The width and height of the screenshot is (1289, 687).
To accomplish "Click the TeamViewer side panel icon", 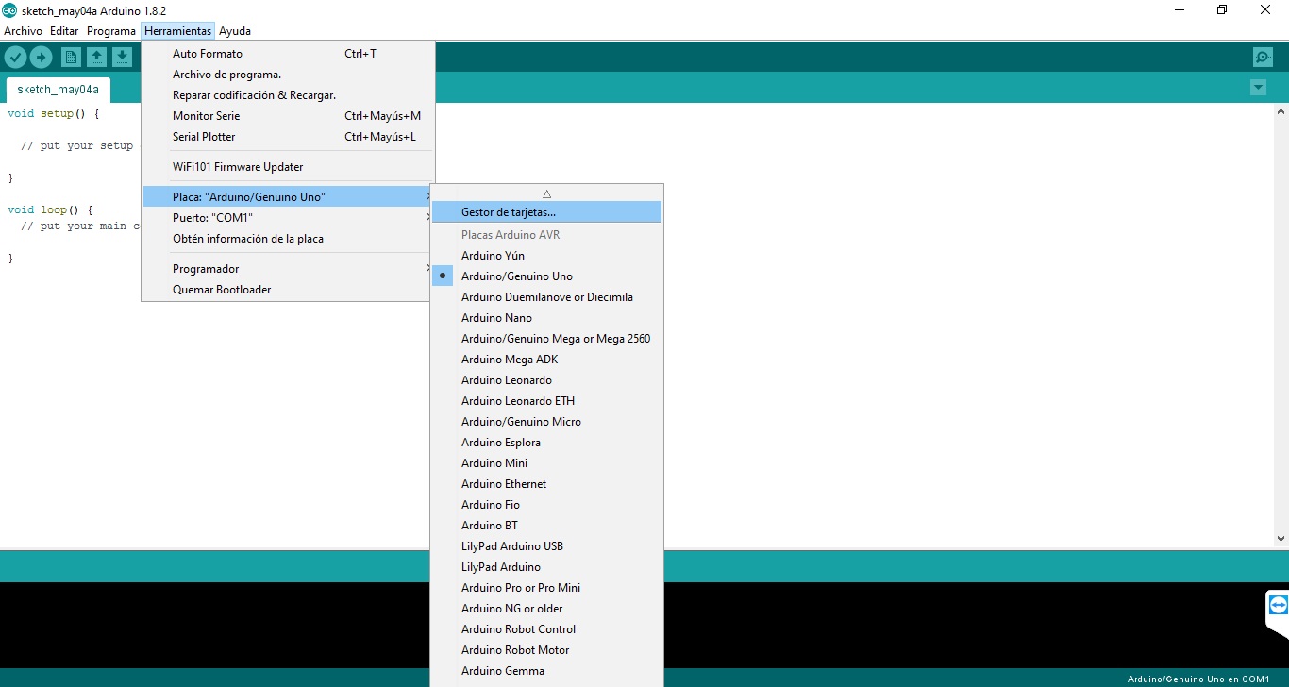I will [x=1278, y=605].
